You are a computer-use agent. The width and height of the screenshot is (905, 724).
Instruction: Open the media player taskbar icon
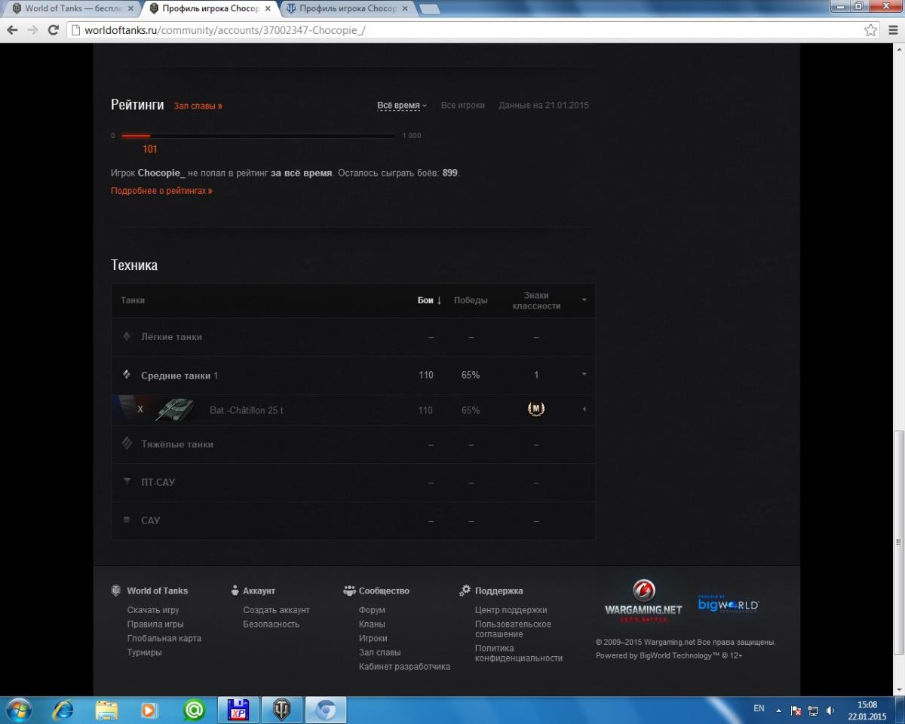(x=150, y=710)
